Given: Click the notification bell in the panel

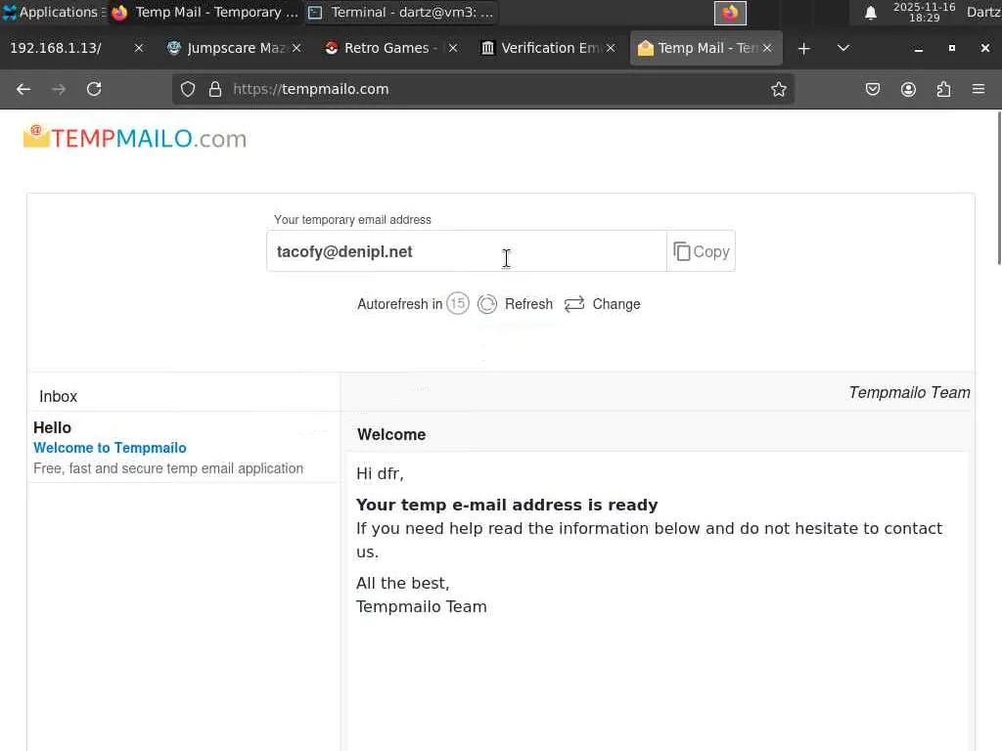Looking at the screenshot, I should (x=870, y=13).
